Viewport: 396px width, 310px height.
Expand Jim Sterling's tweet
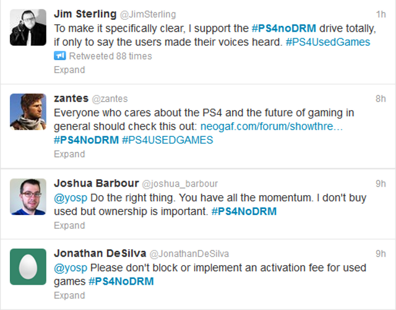coord(69,70)
